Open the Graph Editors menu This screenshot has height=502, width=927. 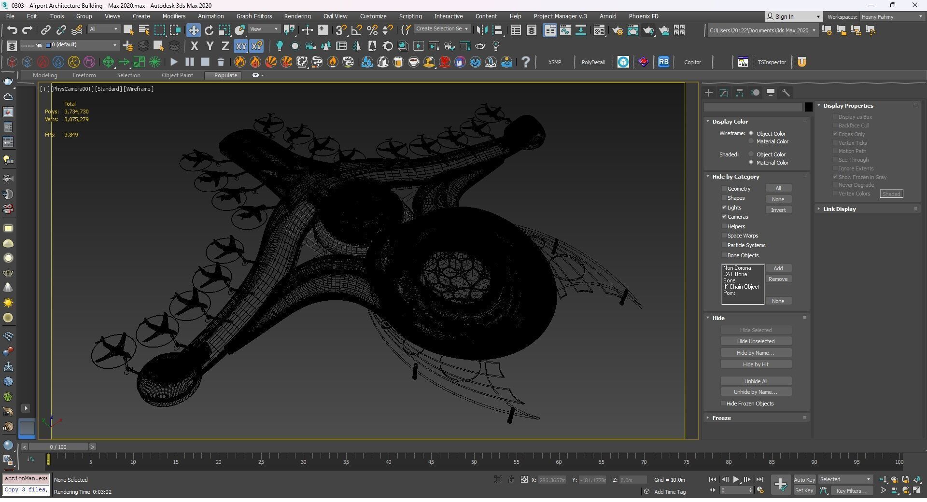pyautogui.click(x=254, y=16)
